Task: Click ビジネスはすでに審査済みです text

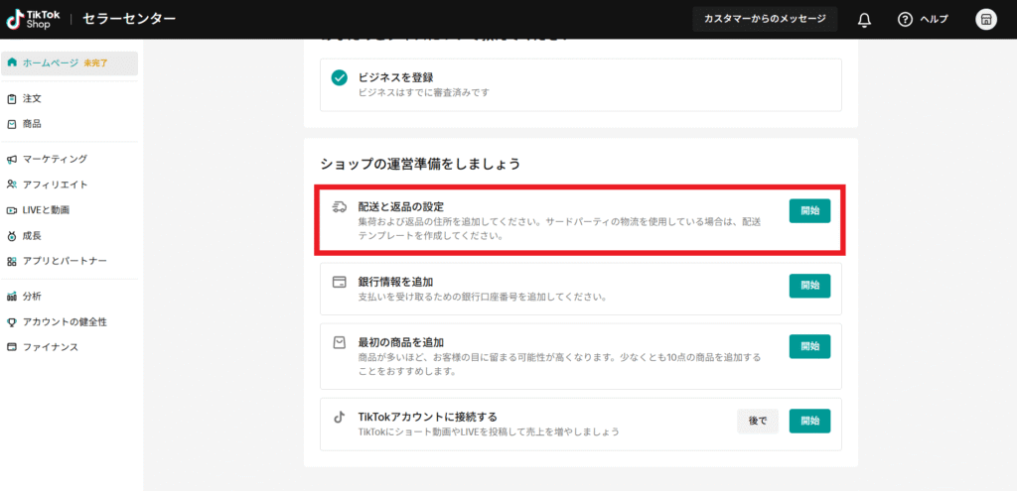Action: [423, 92]
